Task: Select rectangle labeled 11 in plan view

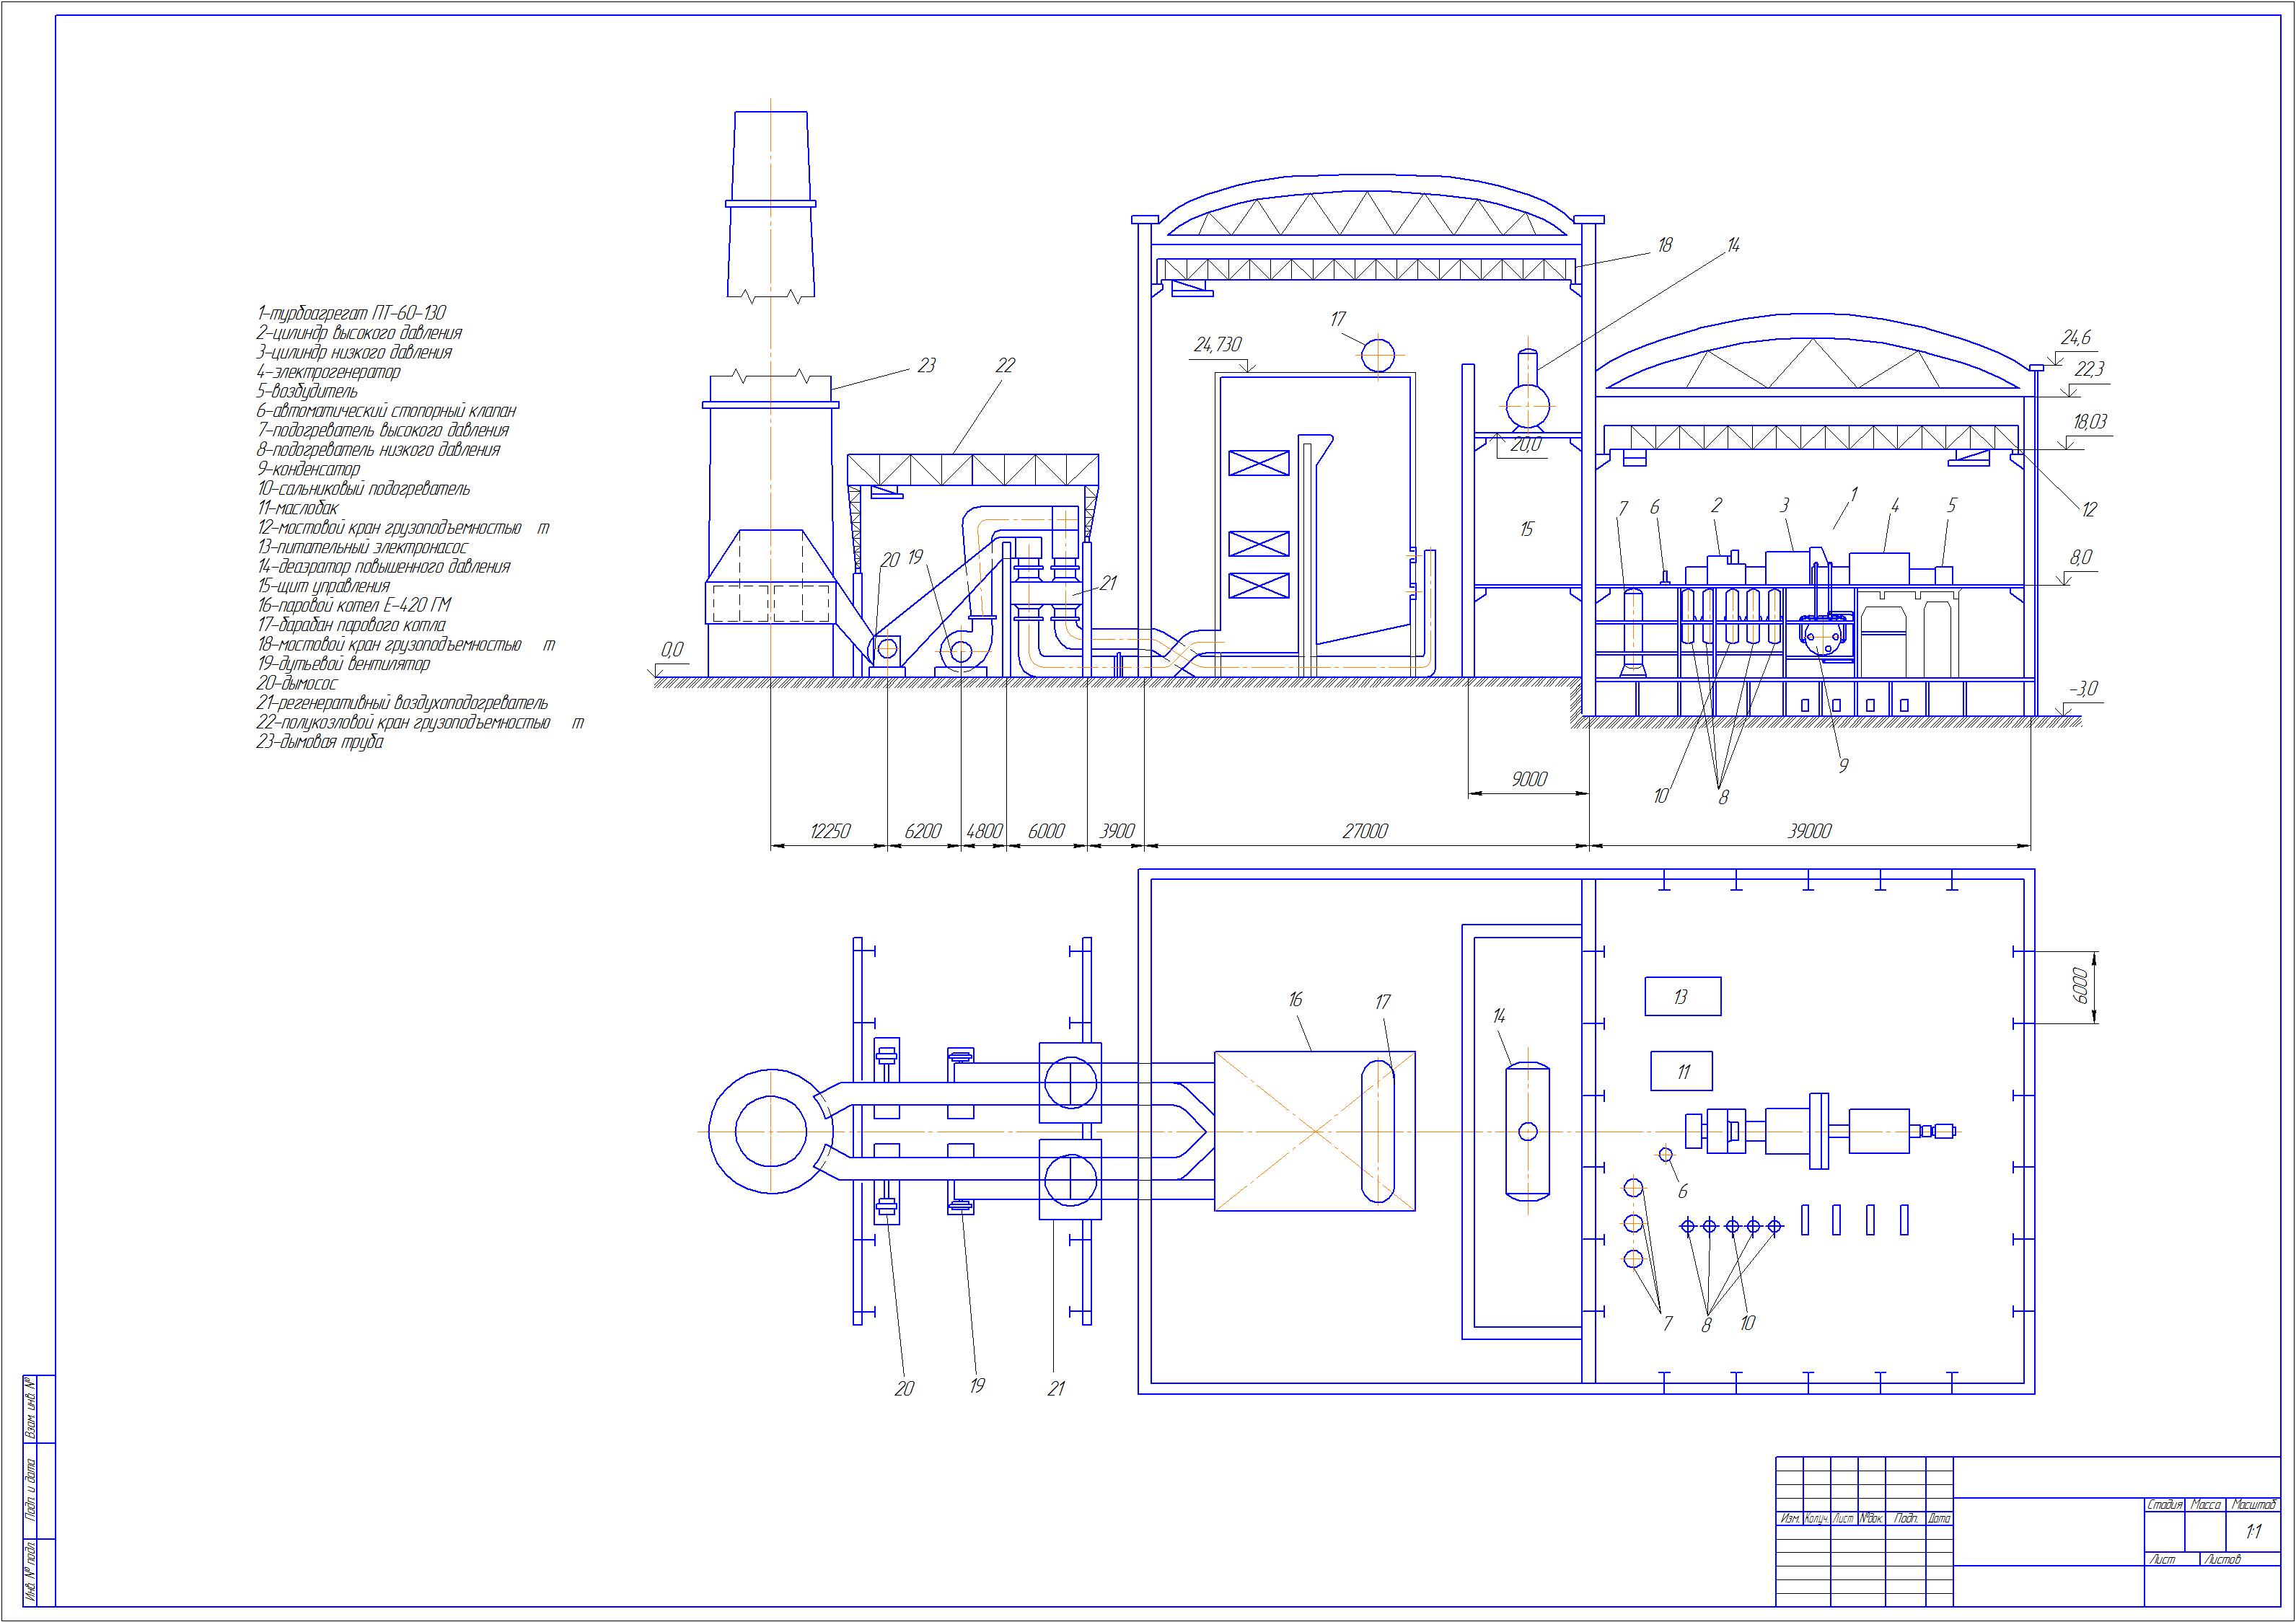Action: coord(1682,1071)
